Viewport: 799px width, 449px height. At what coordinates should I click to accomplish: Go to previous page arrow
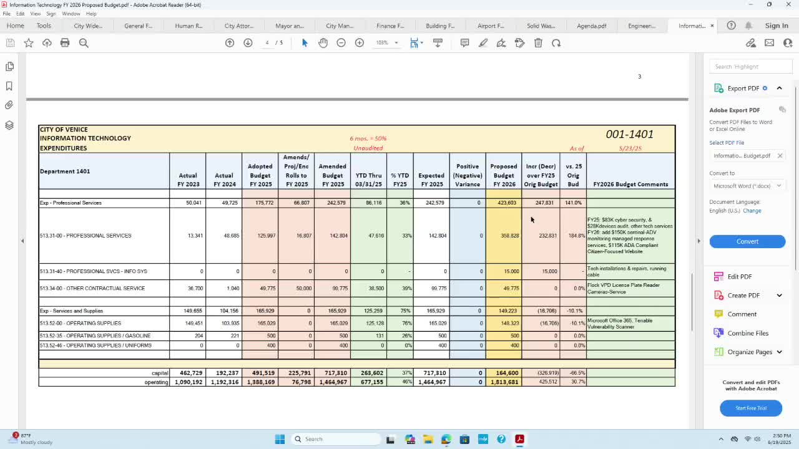(x=230, y=42)
